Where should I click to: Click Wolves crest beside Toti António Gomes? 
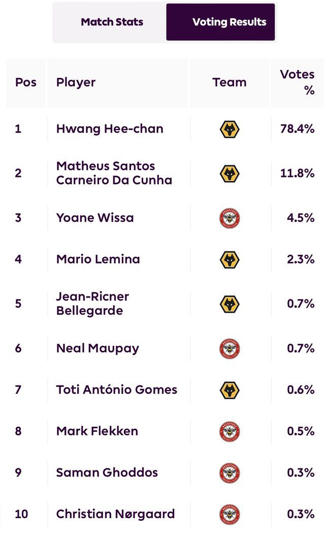tap(229, 390)
